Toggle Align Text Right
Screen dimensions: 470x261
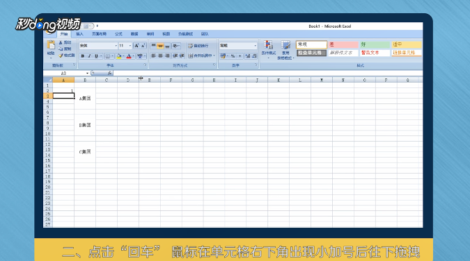tap(167, 56)
